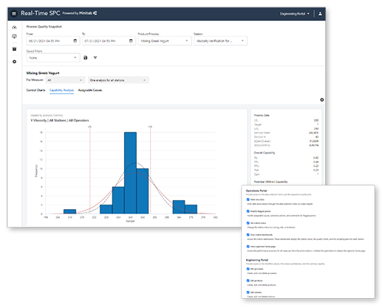The width and height of the screenshot is (382, 305).
Task: Toggle View station dashboards checkbox
Action: pos(248,235)
